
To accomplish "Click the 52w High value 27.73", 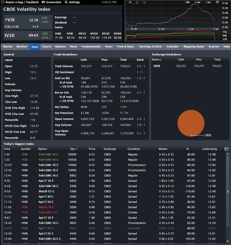I will pos(34,96).
